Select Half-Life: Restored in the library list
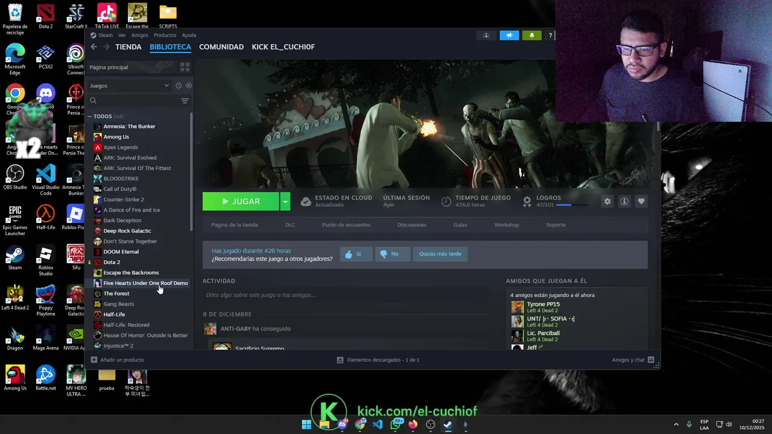The height and width of the screenshot is (434, 772). 126,325
